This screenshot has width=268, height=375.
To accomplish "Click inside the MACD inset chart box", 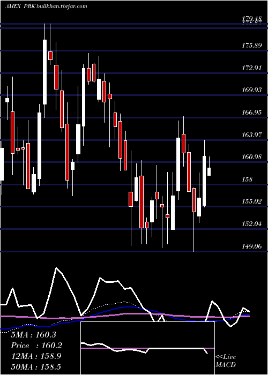I will [147, 348].
